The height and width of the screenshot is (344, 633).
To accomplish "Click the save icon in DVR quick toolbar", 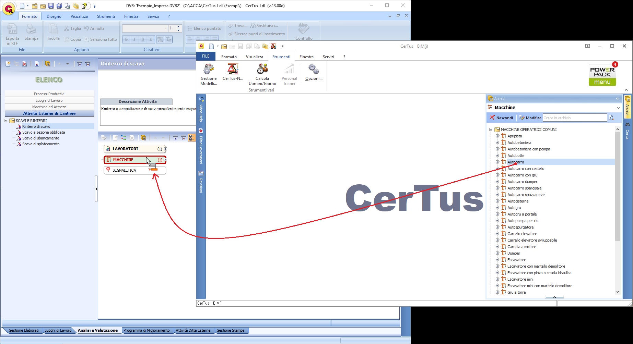I will click(51, 6).
